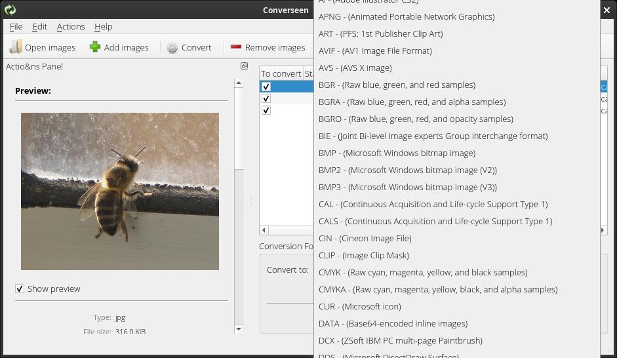Click the Actions Panel scroll up arrow
617x358 pixels.
[239, 83]
